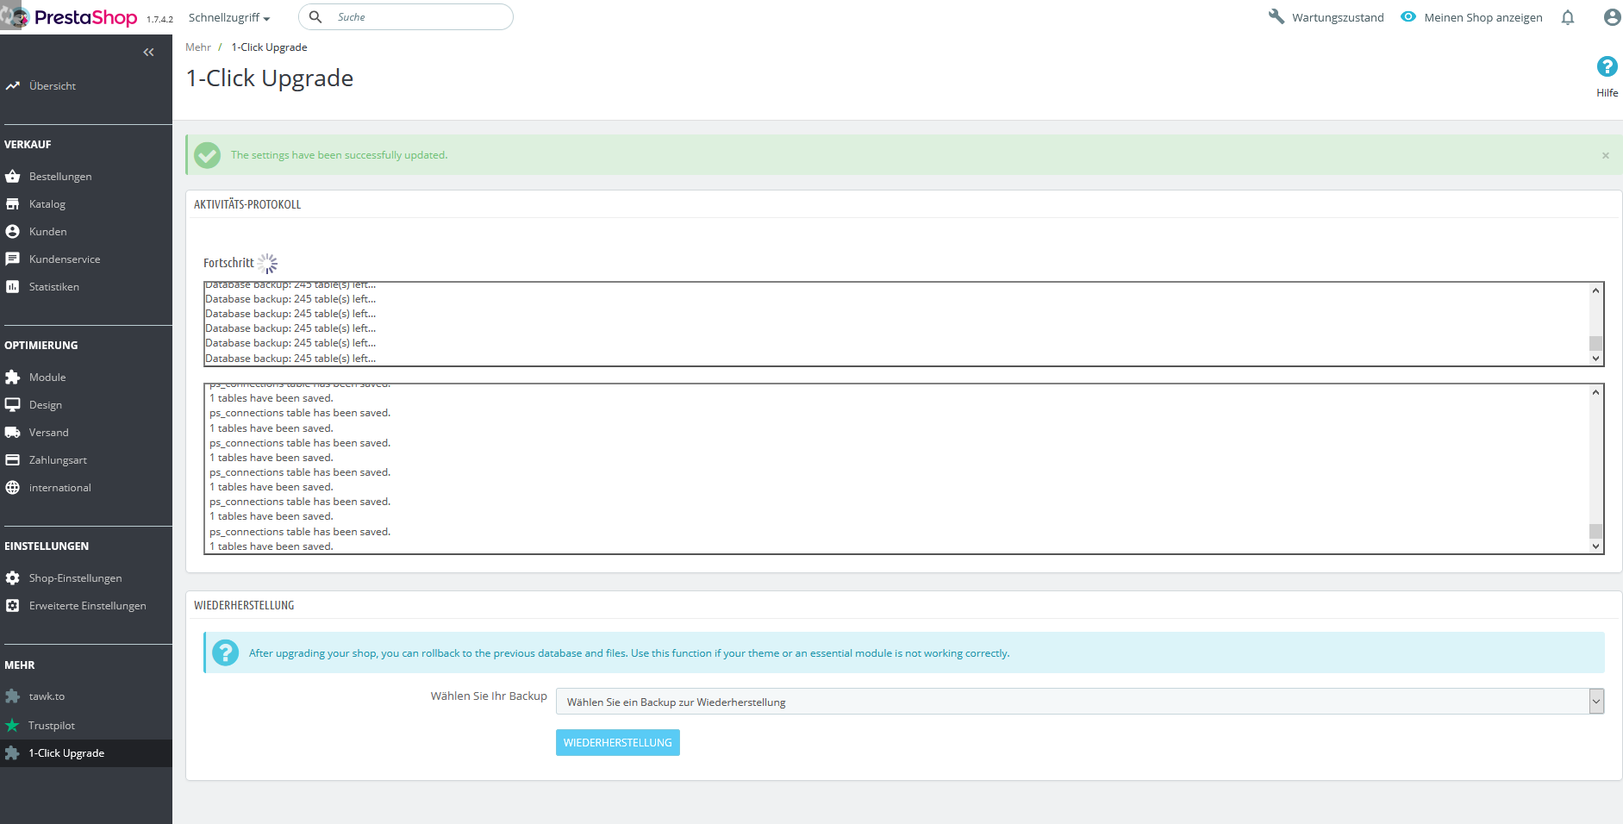Click the success check icon

(208, 155)
